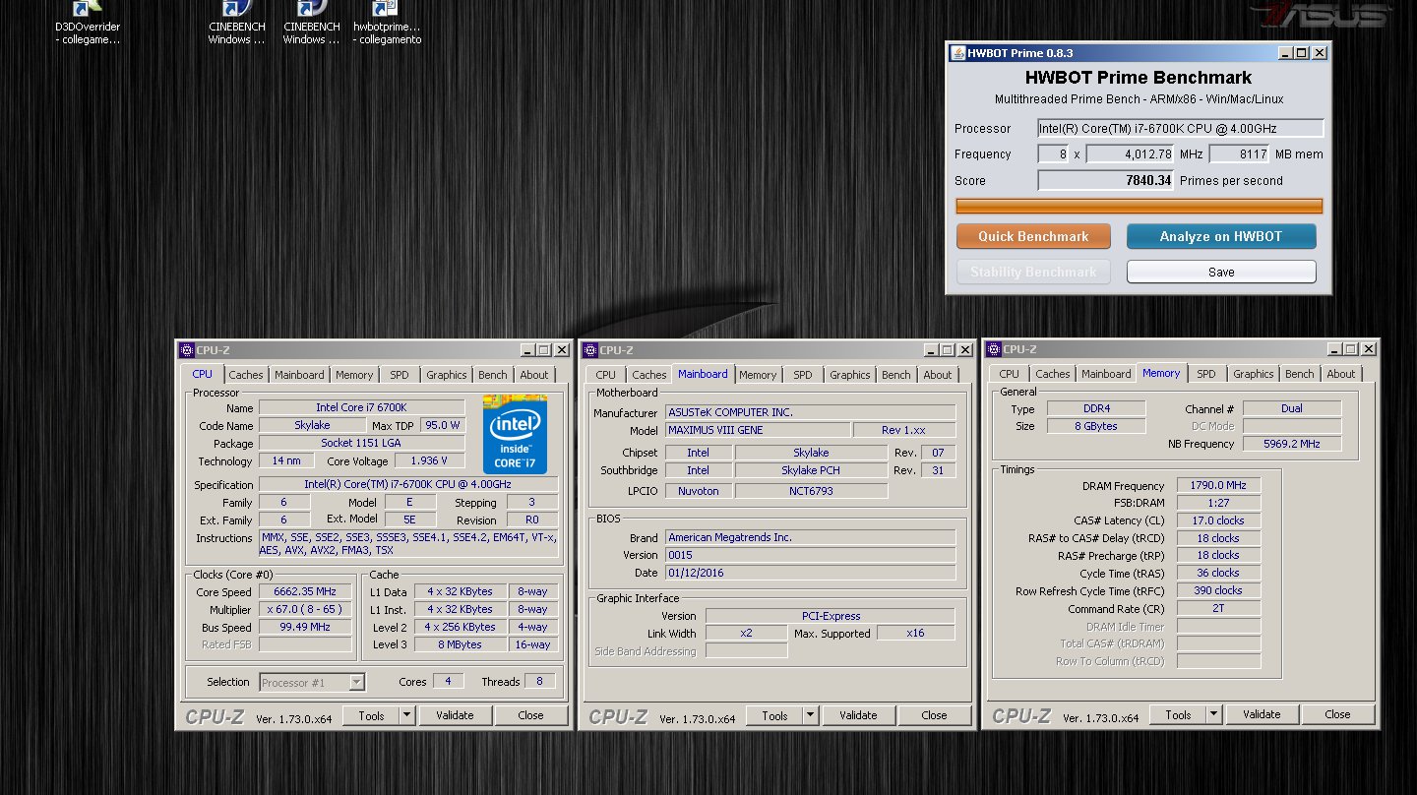Screen dimensions: 1417x795
Task: Click the CAS# Latency 17.0 clocks value
Action: pos(1218,520)
